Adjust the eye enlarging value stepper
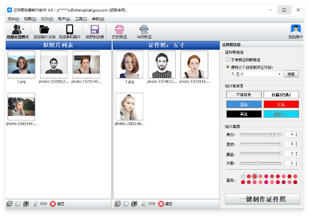 point(296,163)
